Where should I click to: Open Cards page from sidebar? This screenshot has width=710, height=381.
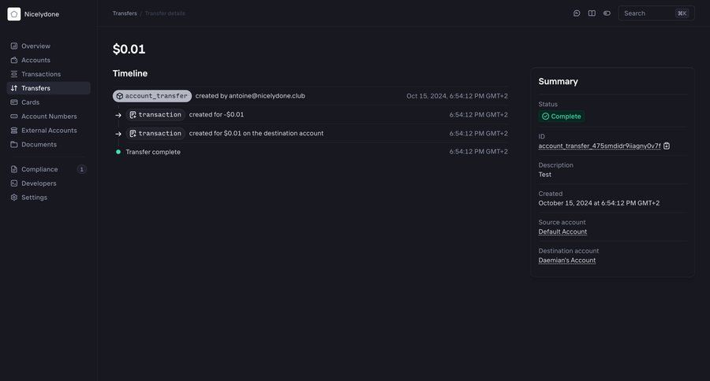(48, 102)
